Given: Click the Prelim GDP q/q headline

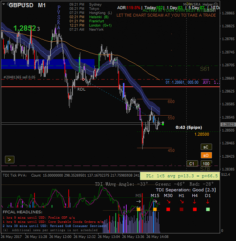Looking at the screenshot, I should click(x=39, y=217).
